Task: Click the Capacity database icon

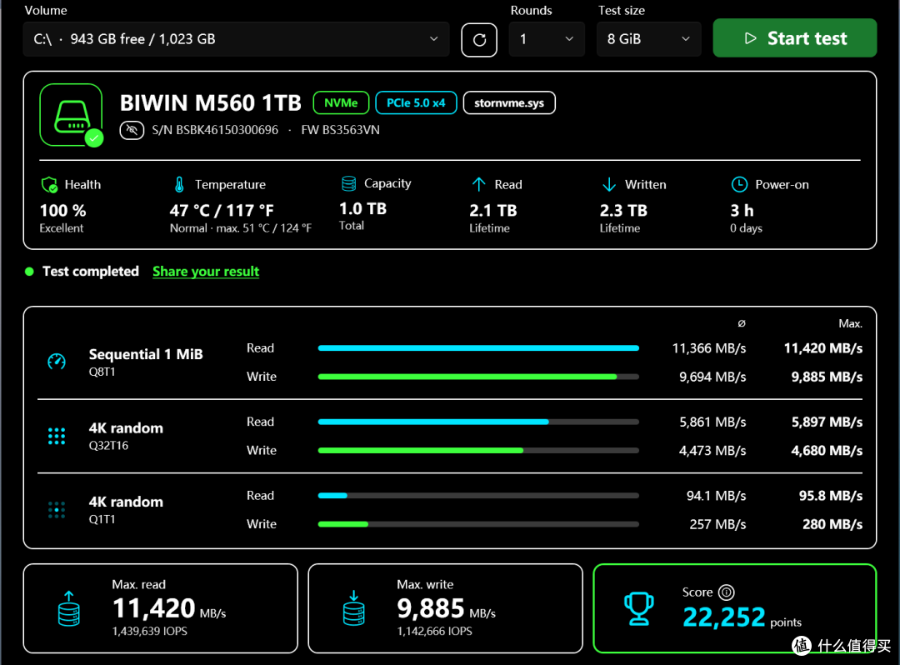Action: point(349,183)
